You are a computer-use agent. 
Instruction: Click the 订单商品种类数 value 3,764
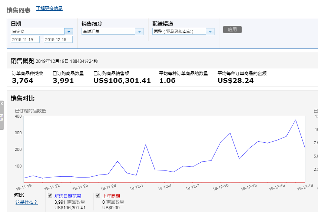tap(23, 81)
